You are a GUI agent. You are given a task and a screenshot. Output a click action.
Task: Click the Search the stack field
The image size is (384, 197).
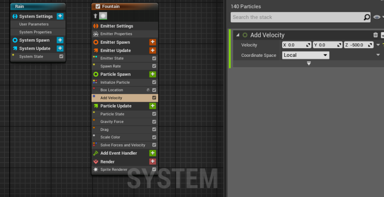pyautogui.click(x=296, y=17)
